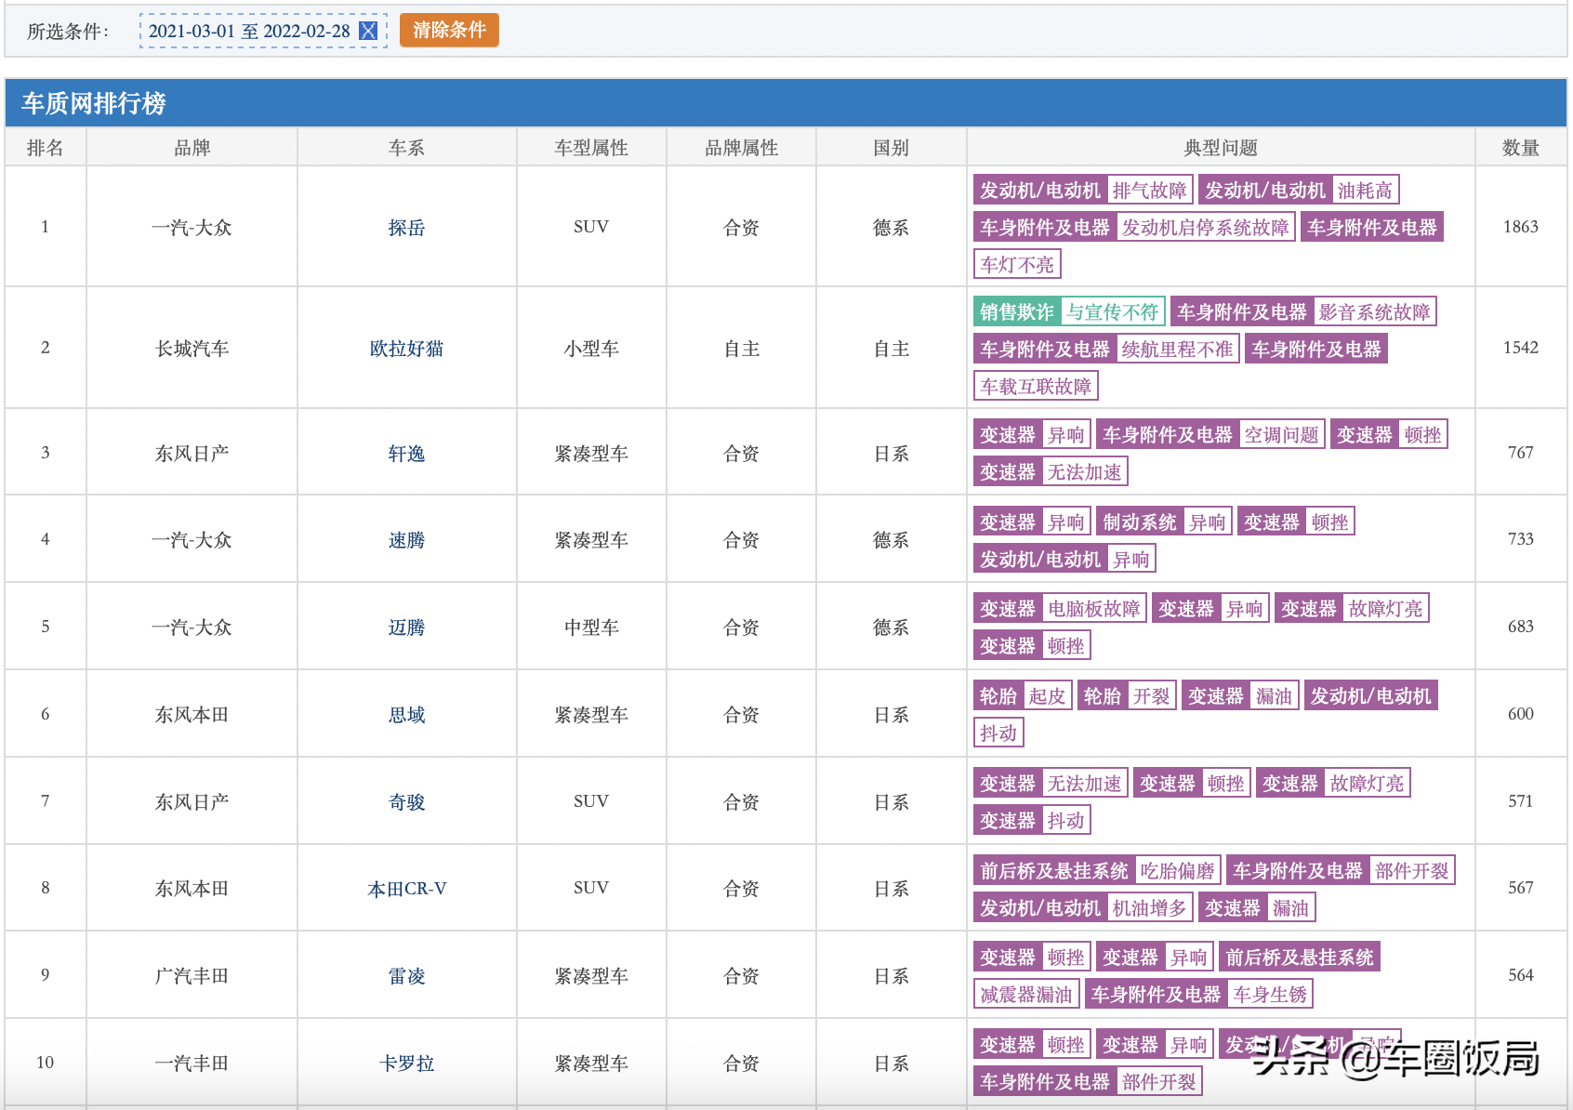
Task: Click the 国别 column header
Action: 891,148
